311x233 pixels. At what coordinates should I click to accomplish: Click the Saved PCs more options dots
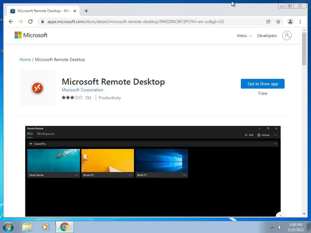275,144
